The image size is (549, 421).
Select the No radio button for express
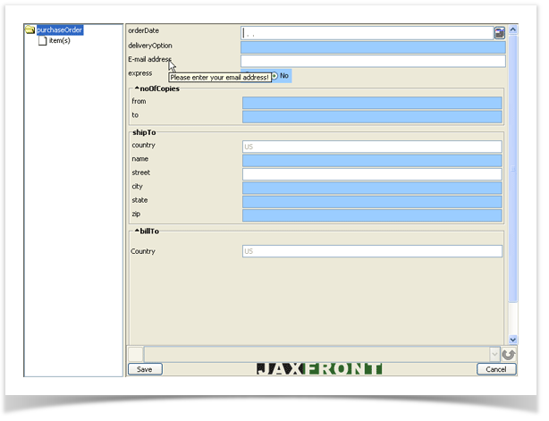click(x=274, y=76)
